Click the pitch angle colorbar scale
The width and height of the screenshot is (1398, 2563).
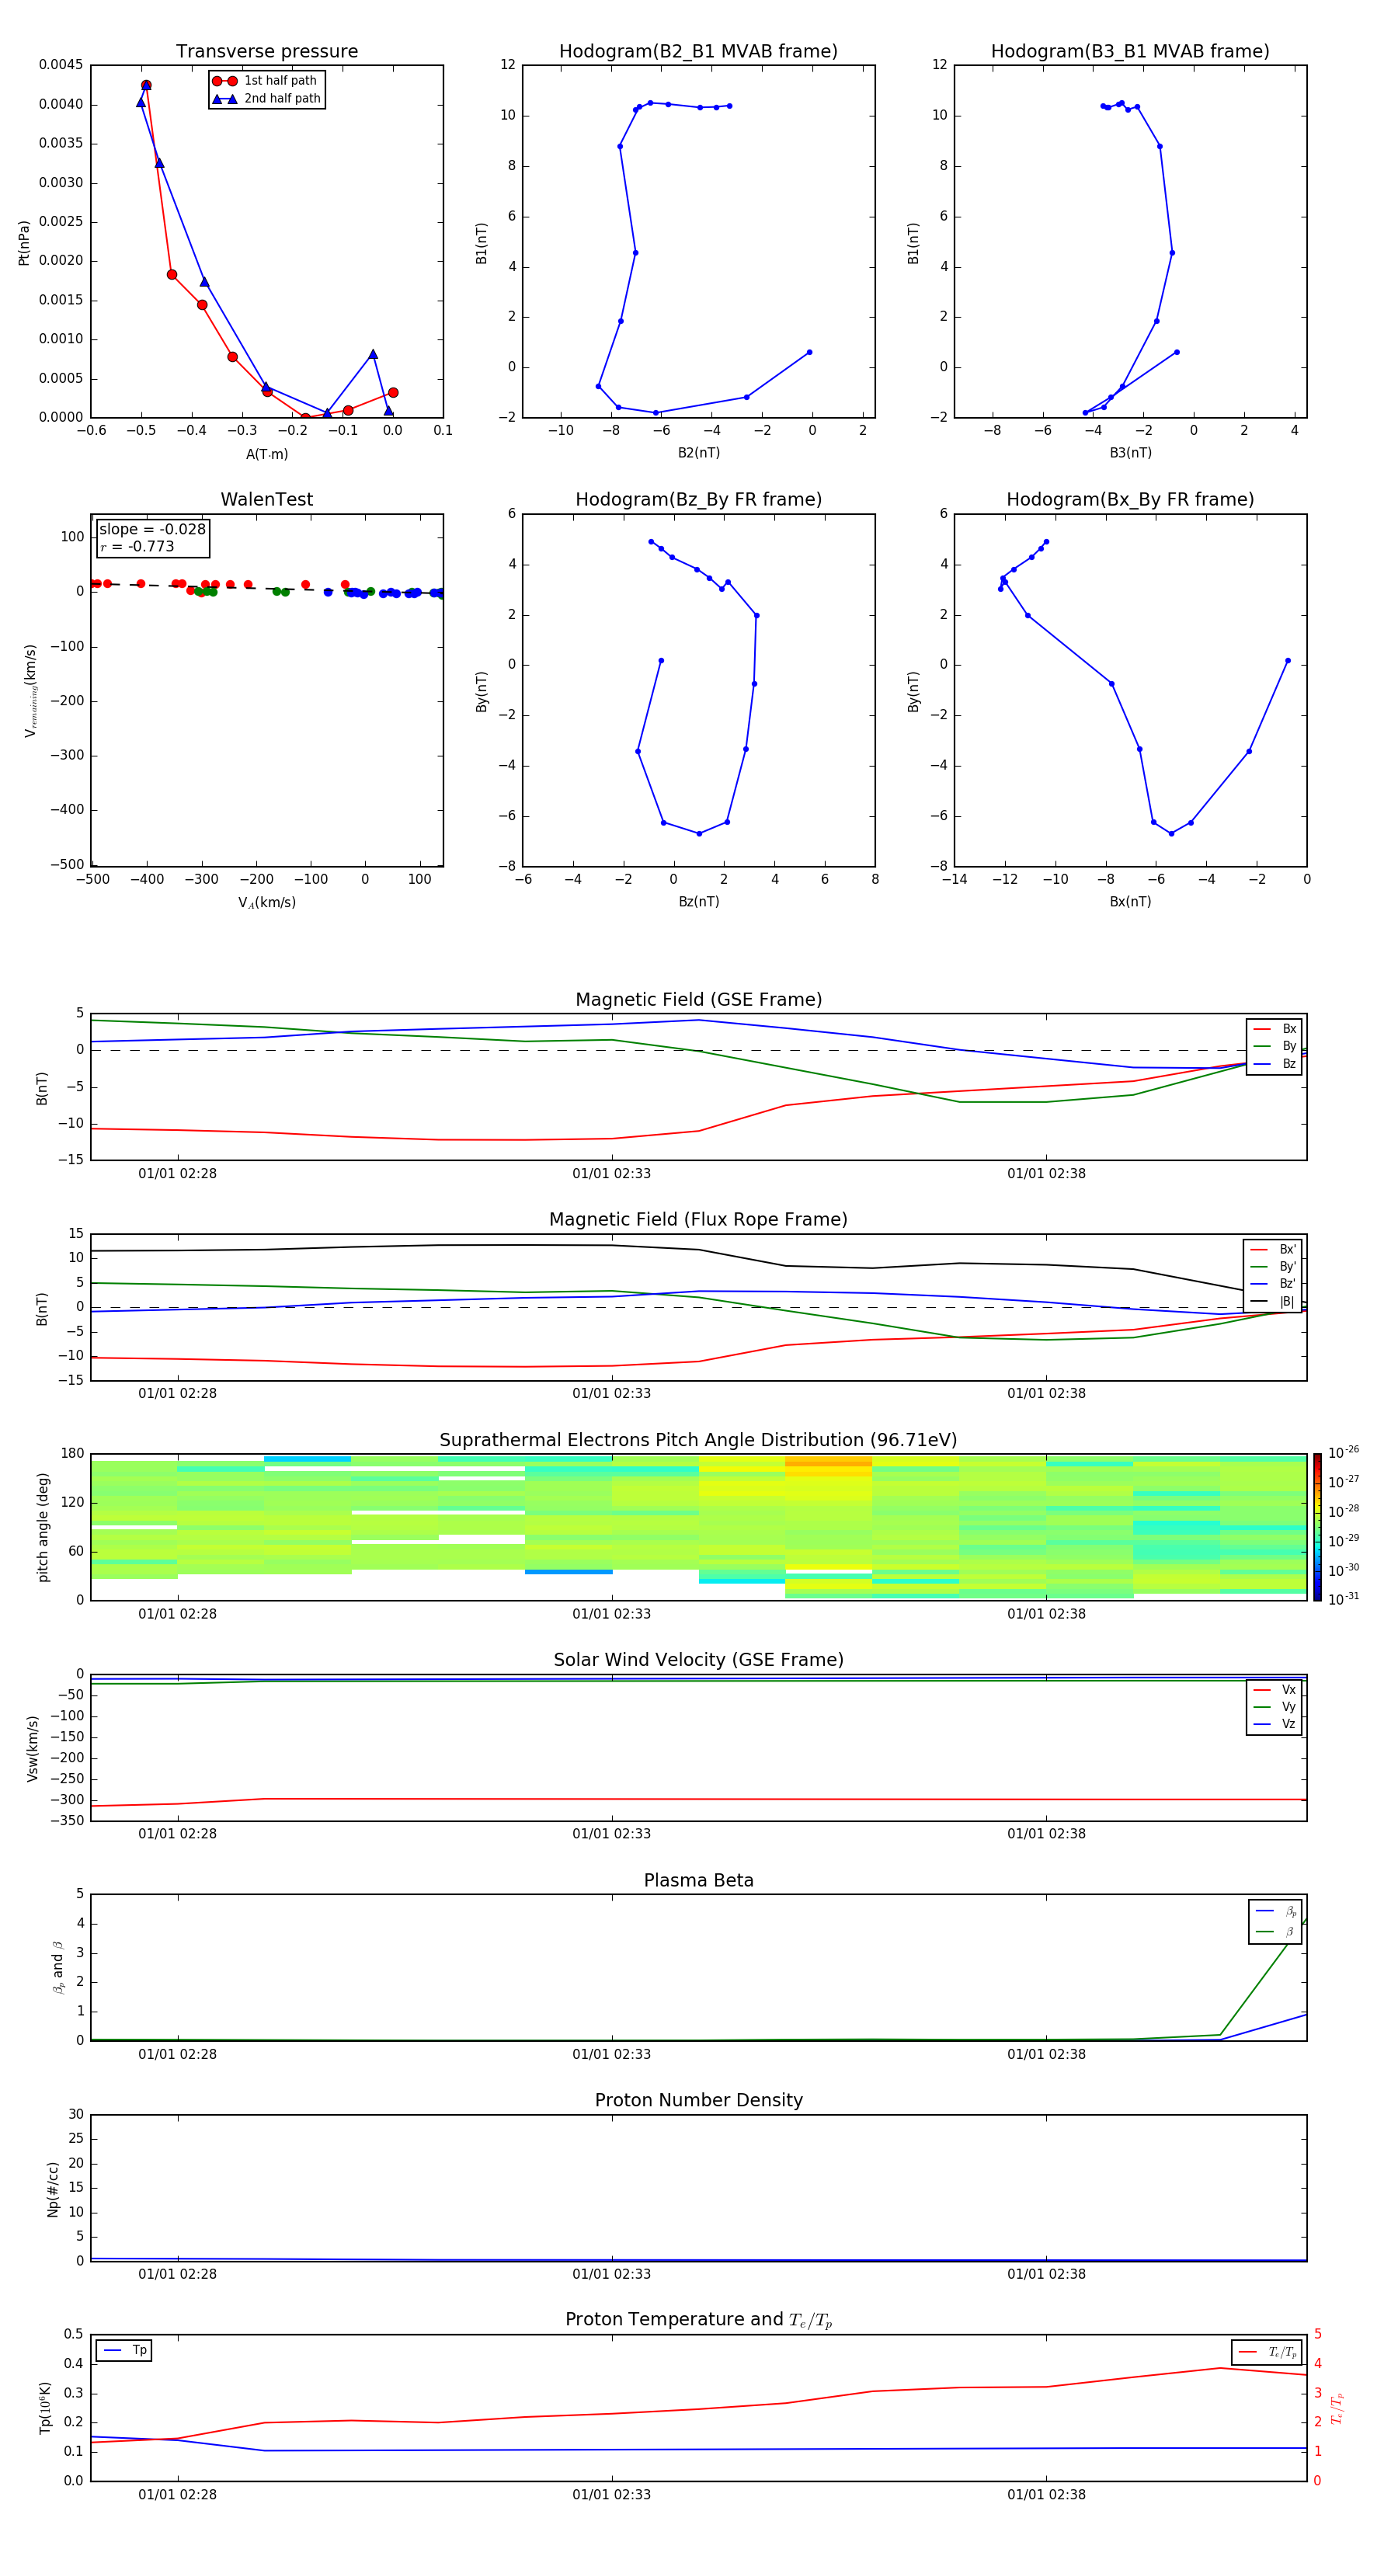pyautogui.click(x=1317, y=1527)
